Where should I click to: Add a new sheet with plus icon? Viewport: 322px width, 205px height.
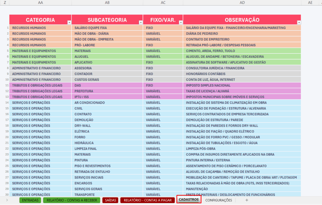247,200
